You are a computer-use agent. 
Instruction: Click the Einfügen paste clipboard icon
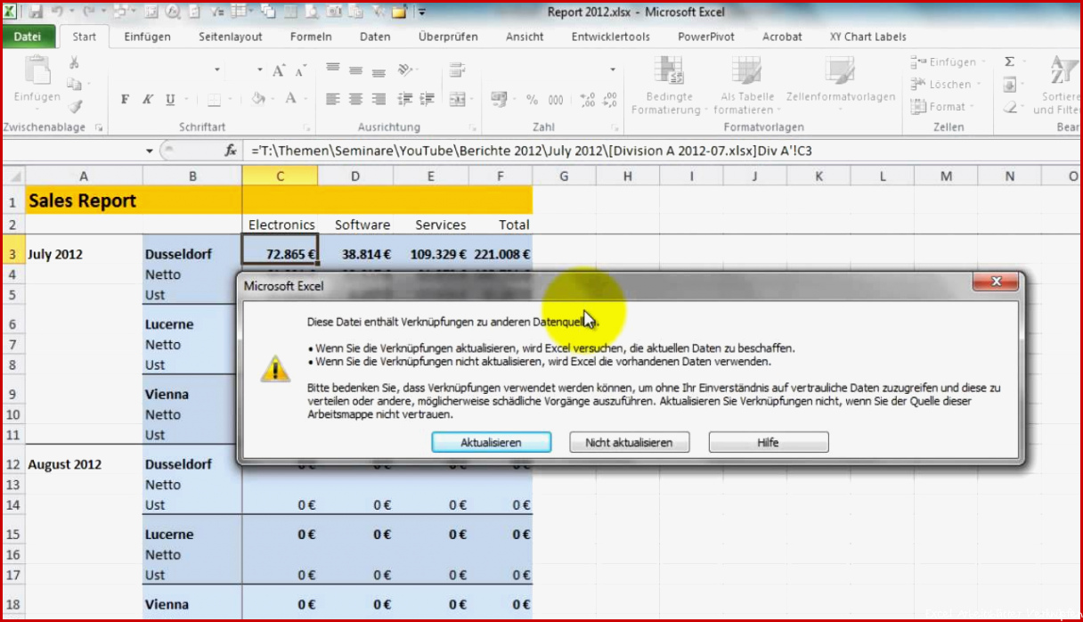(x=37, y=70)
